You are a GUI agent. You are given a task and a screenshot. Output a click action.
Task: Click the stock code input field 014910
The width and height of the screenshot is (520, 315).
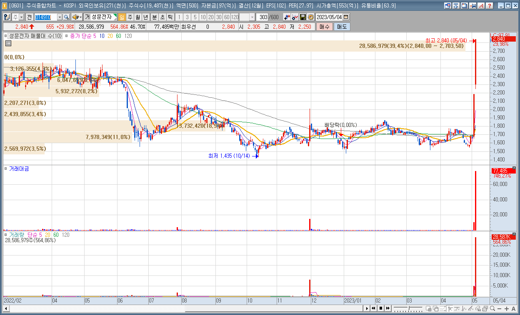[x=46, y=17]
